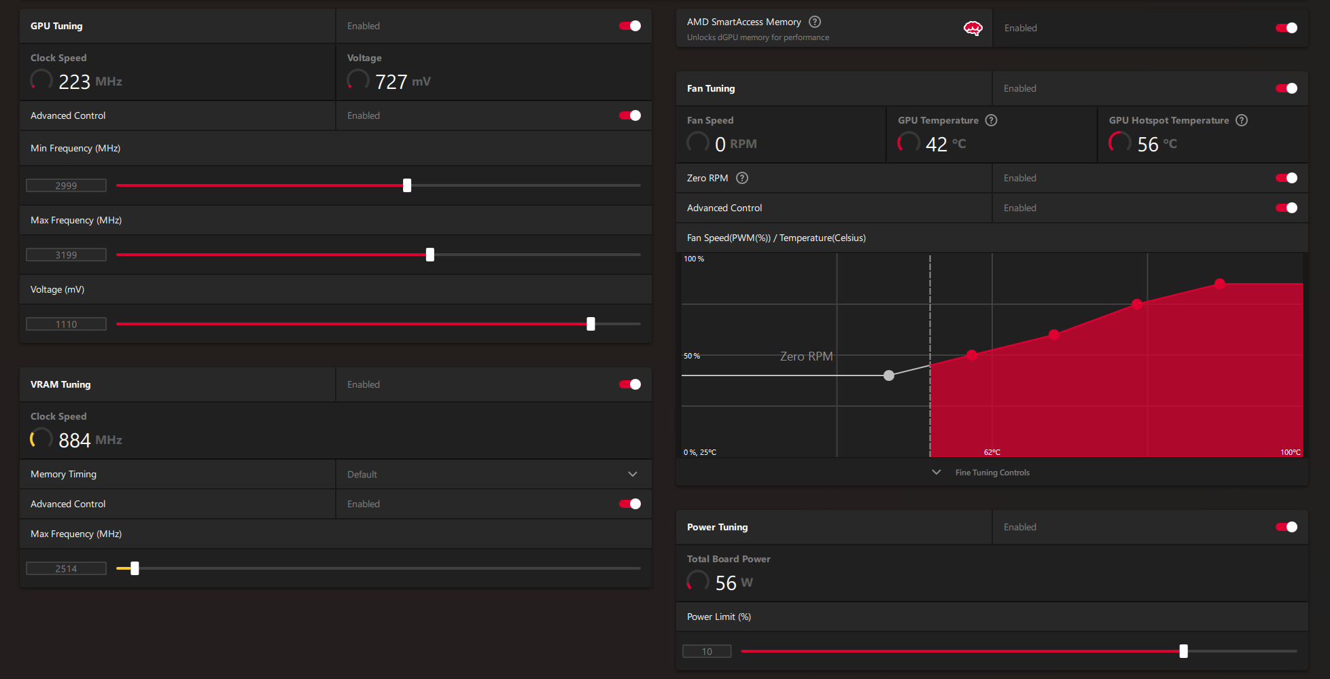Select topmost red fan curve point
Viewport: 1330px width, 679px height.
coord(1220,284)
